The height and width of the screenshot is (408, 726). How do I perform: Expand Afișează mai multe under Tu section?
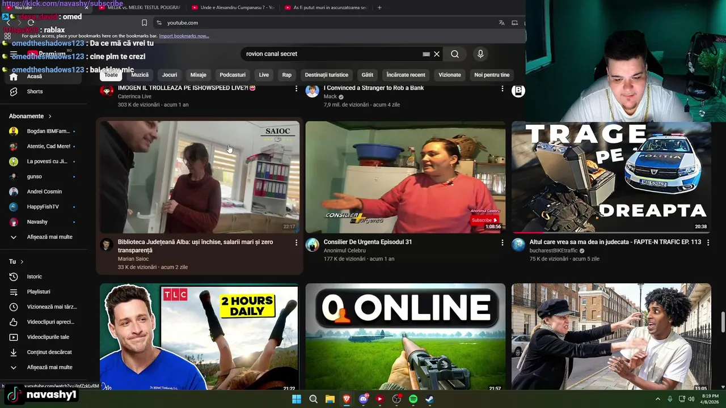pos(44,367)
